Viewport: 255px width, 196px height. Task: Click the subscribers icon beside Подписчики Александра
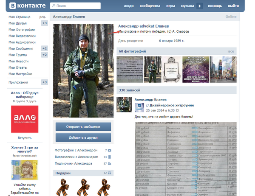(x=110, y=164)
